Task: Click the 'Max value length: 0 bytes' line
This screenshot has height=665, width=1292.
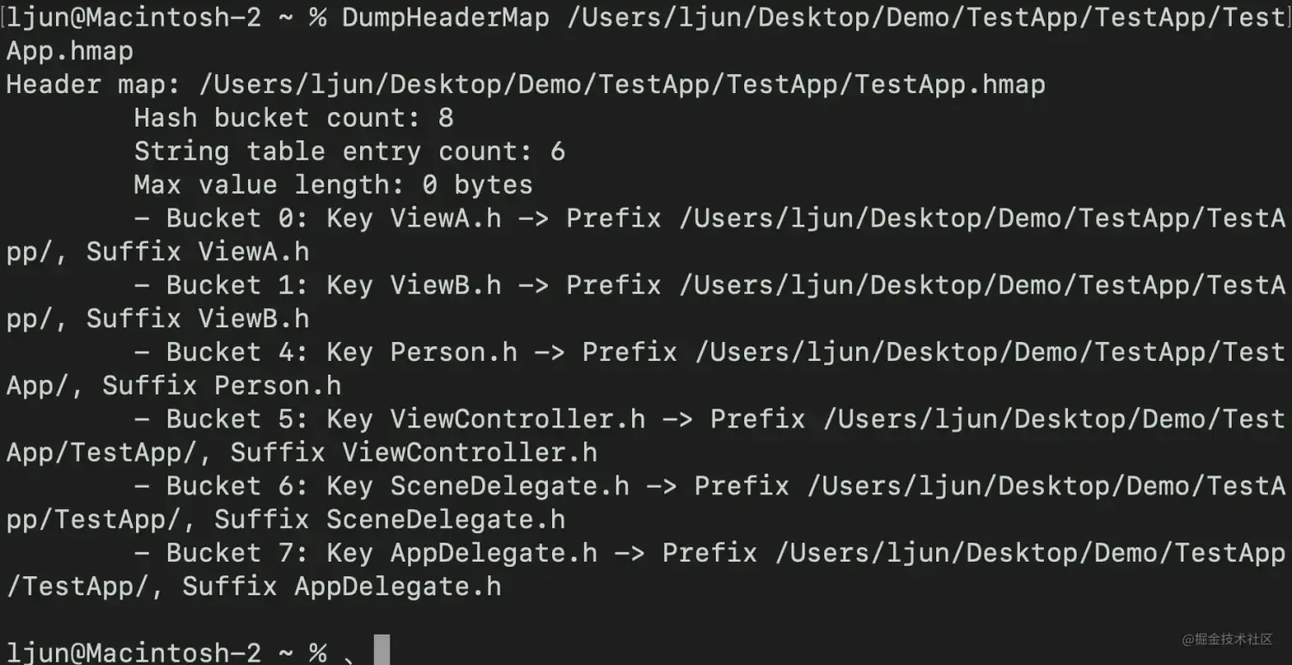Action: pos(332,185)
